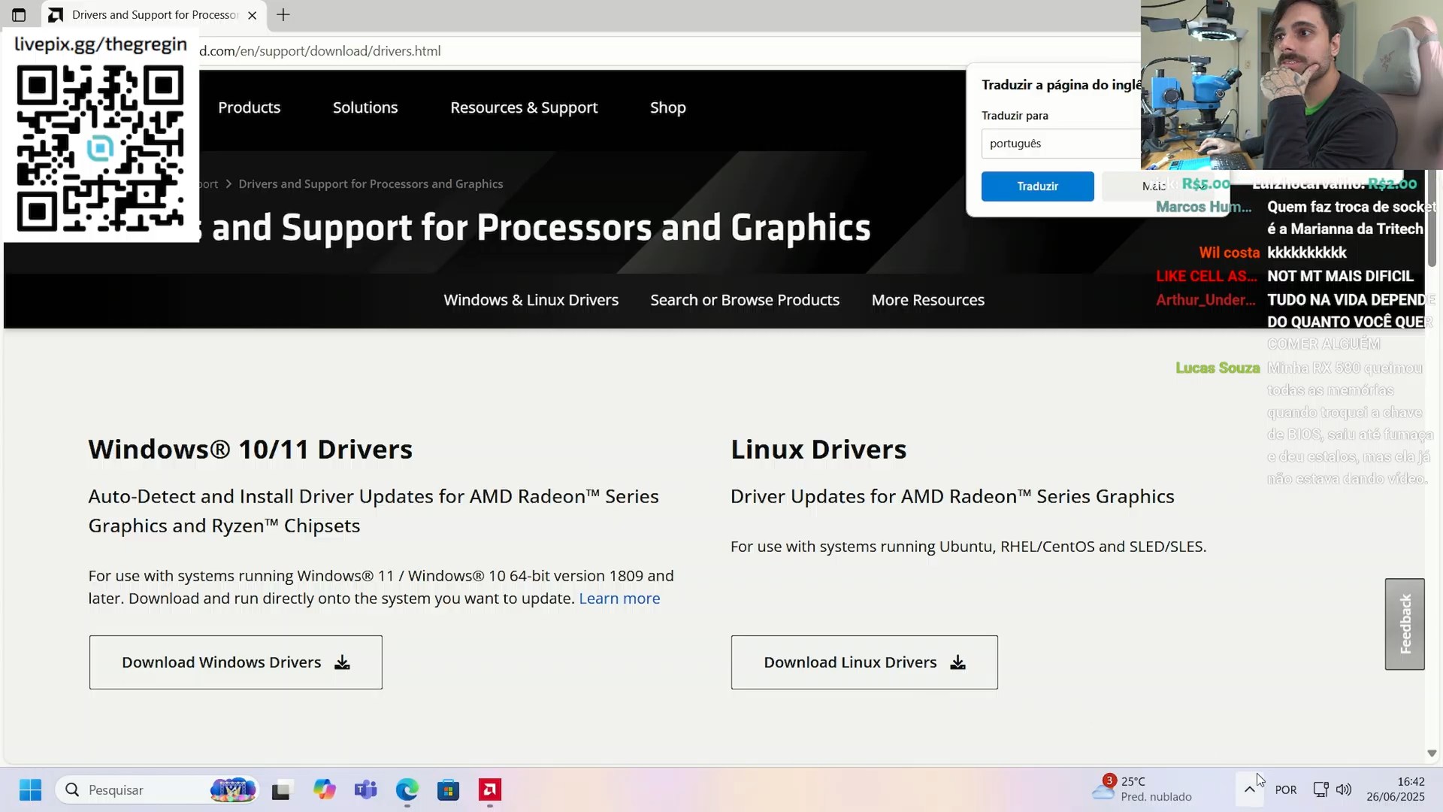
Task: Open Microsoft Store from taskbar
Action: (448, 790)
